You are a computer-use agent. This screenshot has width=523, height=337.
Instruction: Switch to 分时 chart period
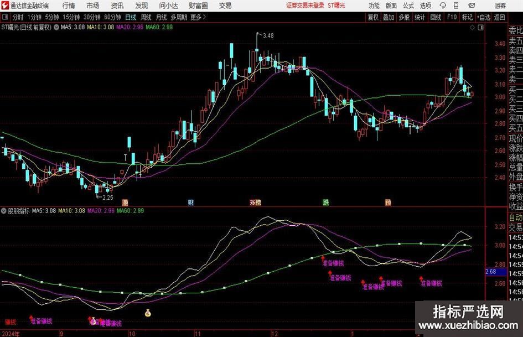click(x=18, y=17)
